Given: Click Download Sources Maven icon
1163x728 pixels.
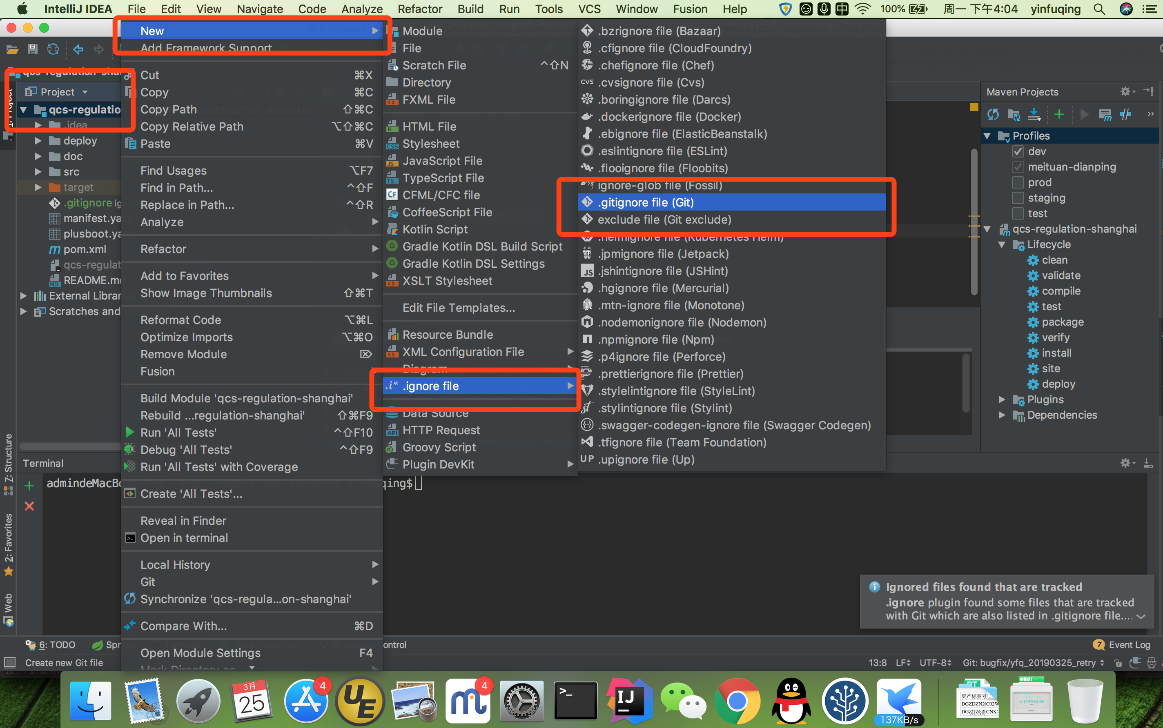Looking at the screenshot, I should pyautogui.click(x=1034, y=115).
